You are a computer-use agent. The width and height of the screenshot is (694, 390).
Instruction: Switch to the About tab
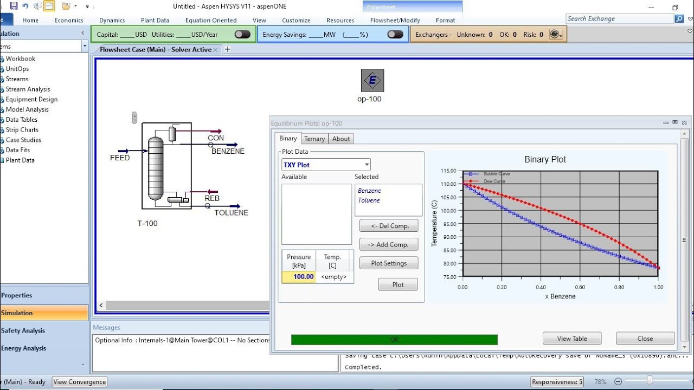click(341, 139)
